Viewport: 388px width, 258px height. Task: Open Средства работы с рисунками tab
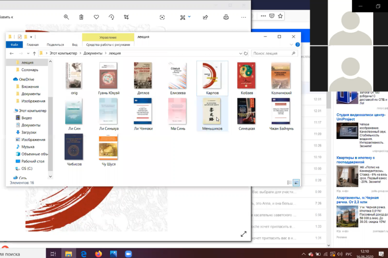pyautogui.click(x=108, y=45)
